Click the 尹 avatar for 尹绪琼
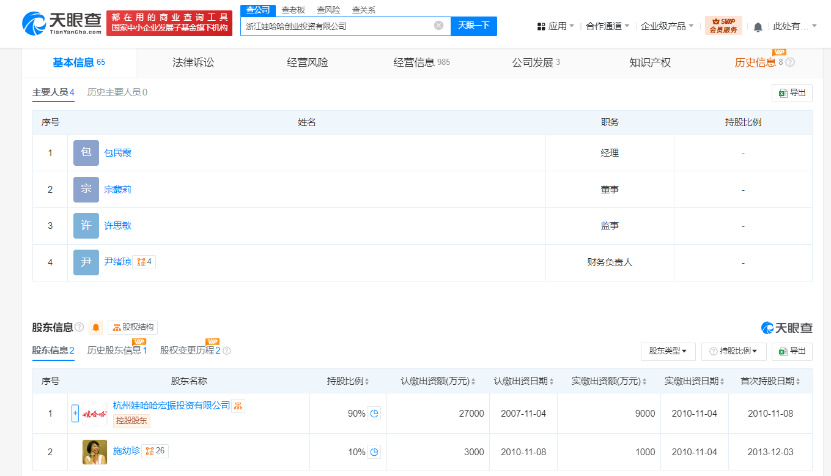Image resolution: width=831 pixels, height=476 pixels. (x=86, y=262)
